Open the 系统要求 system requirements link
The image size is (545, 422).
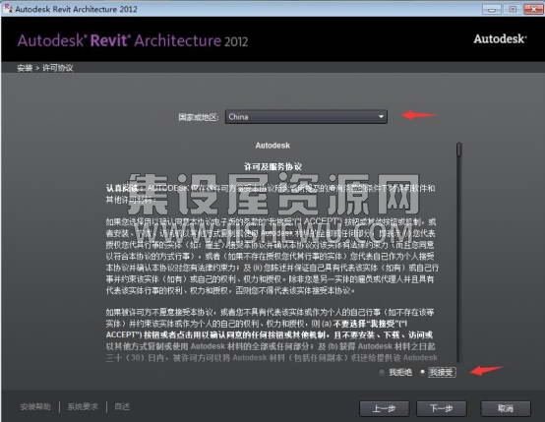point(83,406)
